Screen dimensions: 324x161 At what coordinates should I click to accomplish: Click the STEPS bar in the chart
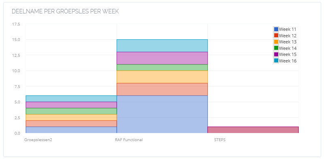click(x=253, y=130)
